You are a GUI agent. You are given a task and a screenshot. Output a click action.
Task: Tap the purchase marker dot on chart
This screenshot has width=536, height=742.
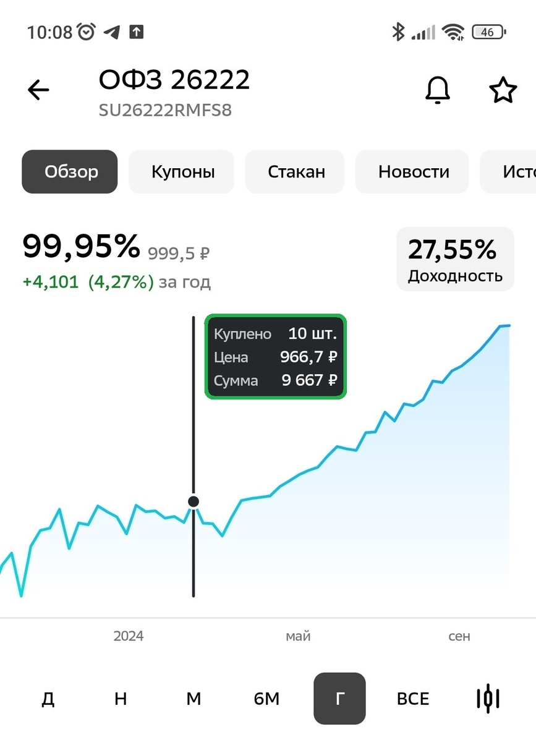(x=194, y=501)
